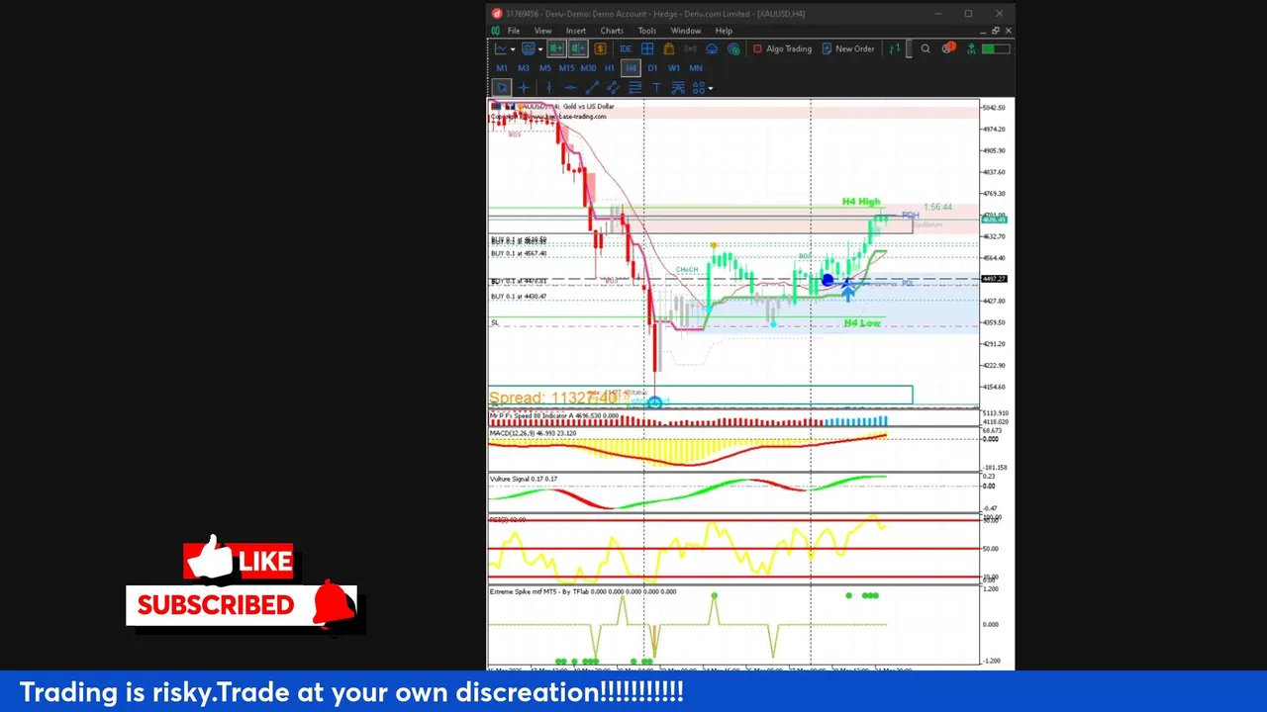Image resolution: width=1267 pixels, height=712 pixels.
Task: Select M15 timeframe
Action: 566,68
